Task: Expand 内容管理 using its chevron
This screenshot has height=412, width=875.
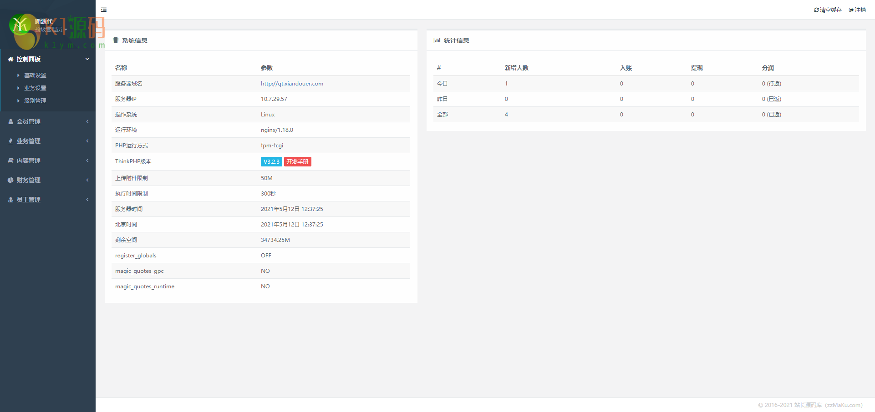Action: (x=87, y=161)
